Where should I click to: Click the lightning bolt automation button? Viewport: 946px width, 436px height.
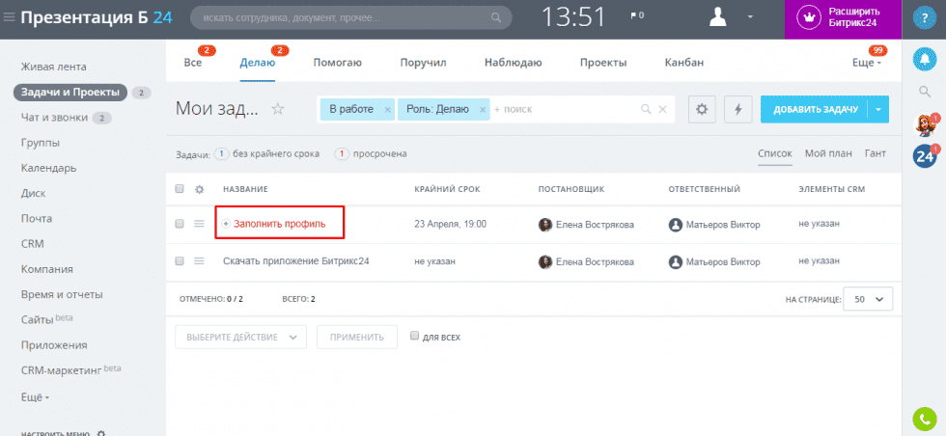738,110
